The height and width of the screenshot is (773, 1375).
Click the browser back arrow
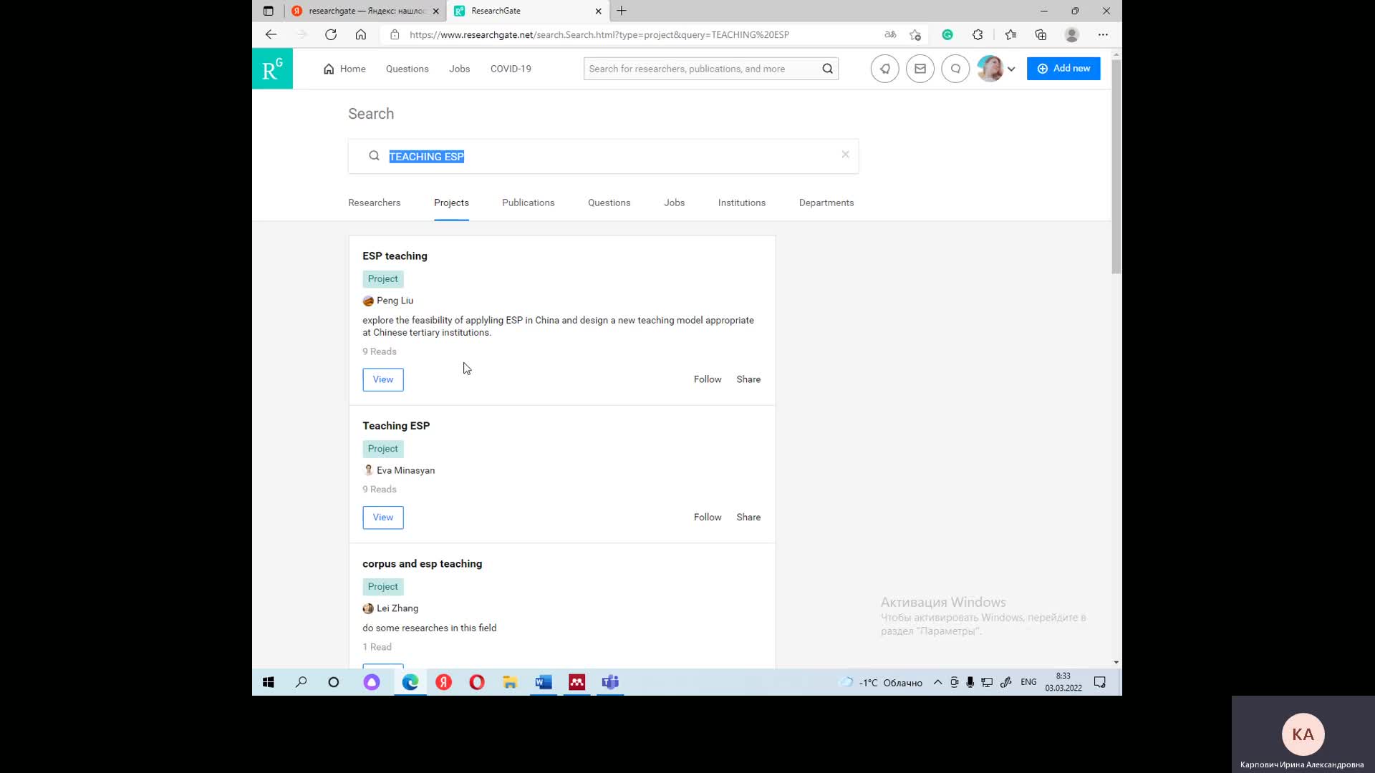coord(271,34)
